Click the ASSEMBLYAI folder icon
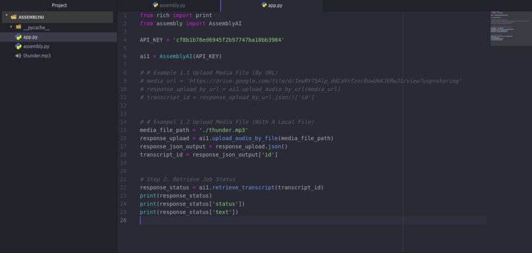Screen dimensions: 532x253 pyautogui.click(x=14, y=17)
